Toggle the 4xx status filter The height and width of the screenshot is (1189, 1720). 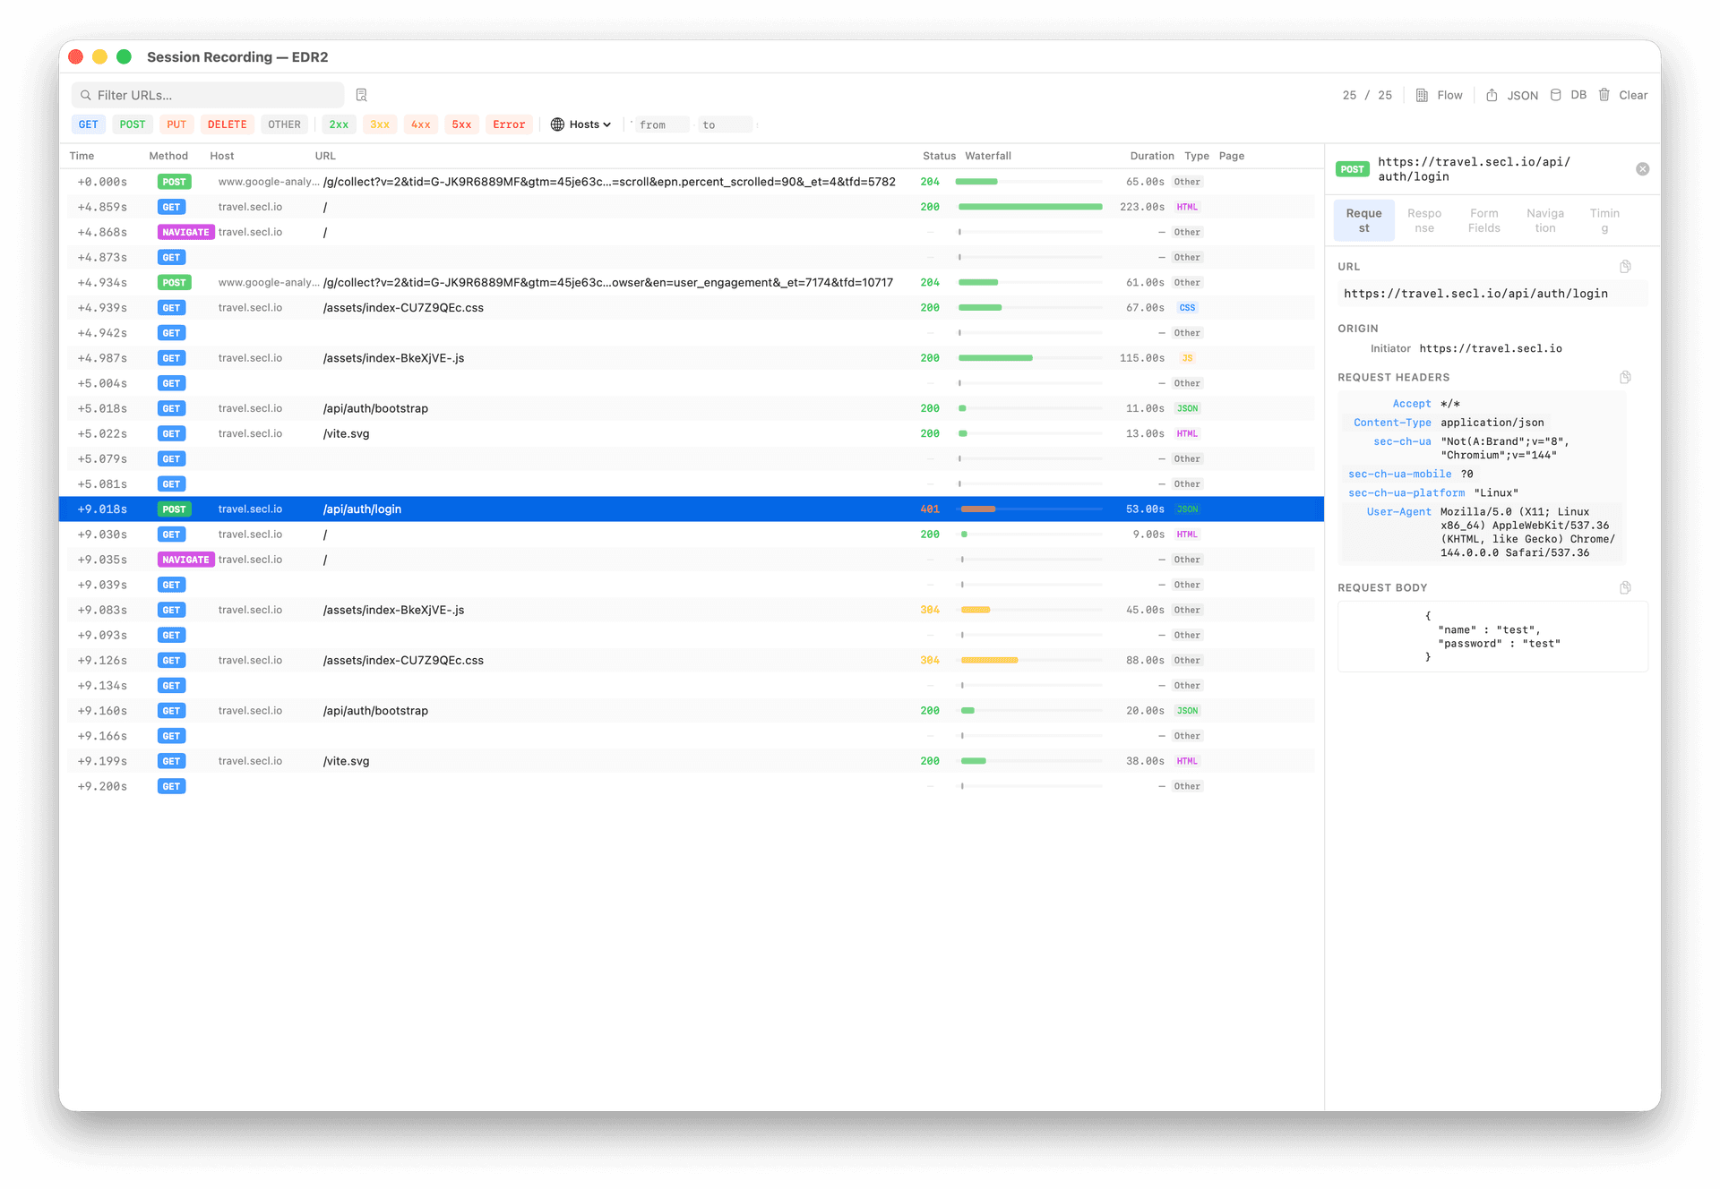[420, 124]
